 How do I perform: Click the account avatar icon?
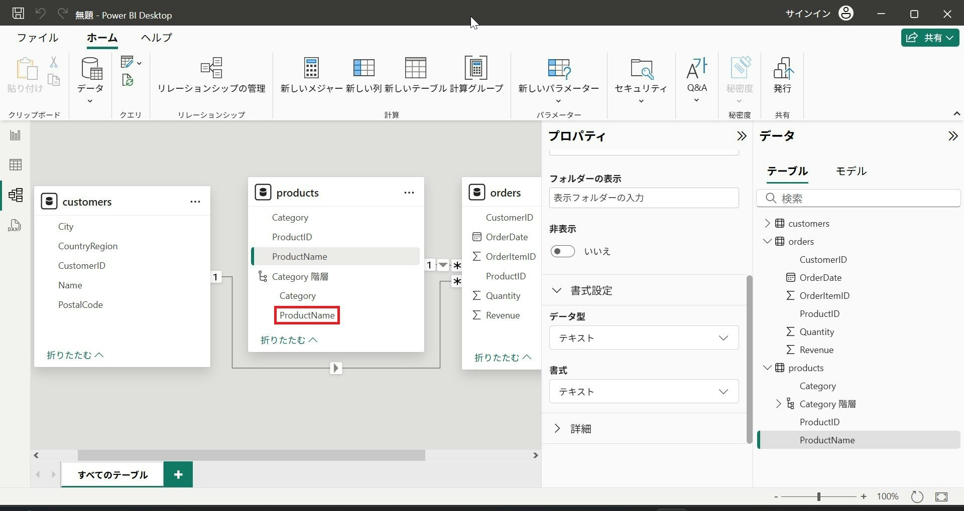[x=846, y=14]
